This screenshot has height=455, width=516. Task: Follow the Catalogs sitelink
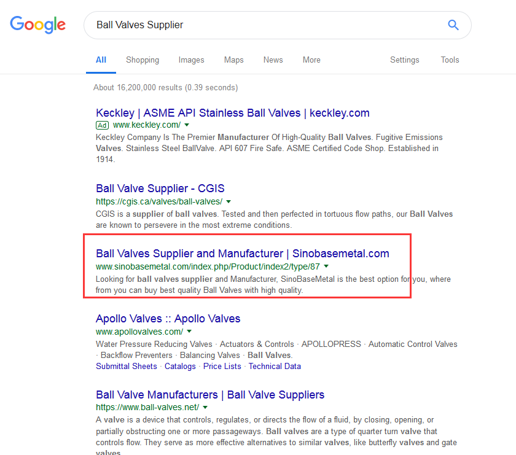(180, 367)
